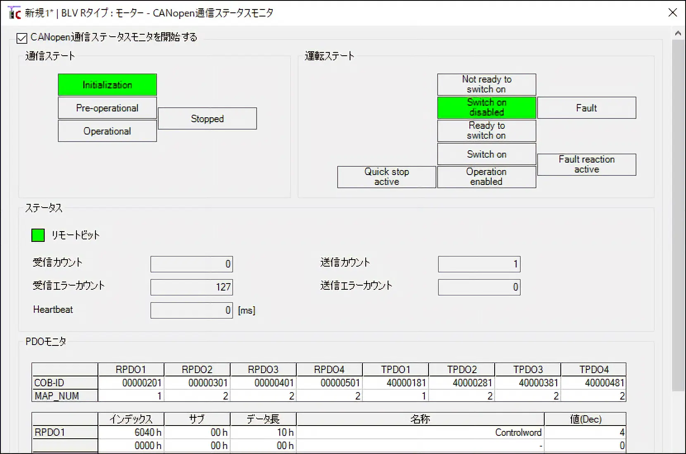Click the Switch on disabled state
Viewport: 686px width, 454px height.
click(486, 107)
